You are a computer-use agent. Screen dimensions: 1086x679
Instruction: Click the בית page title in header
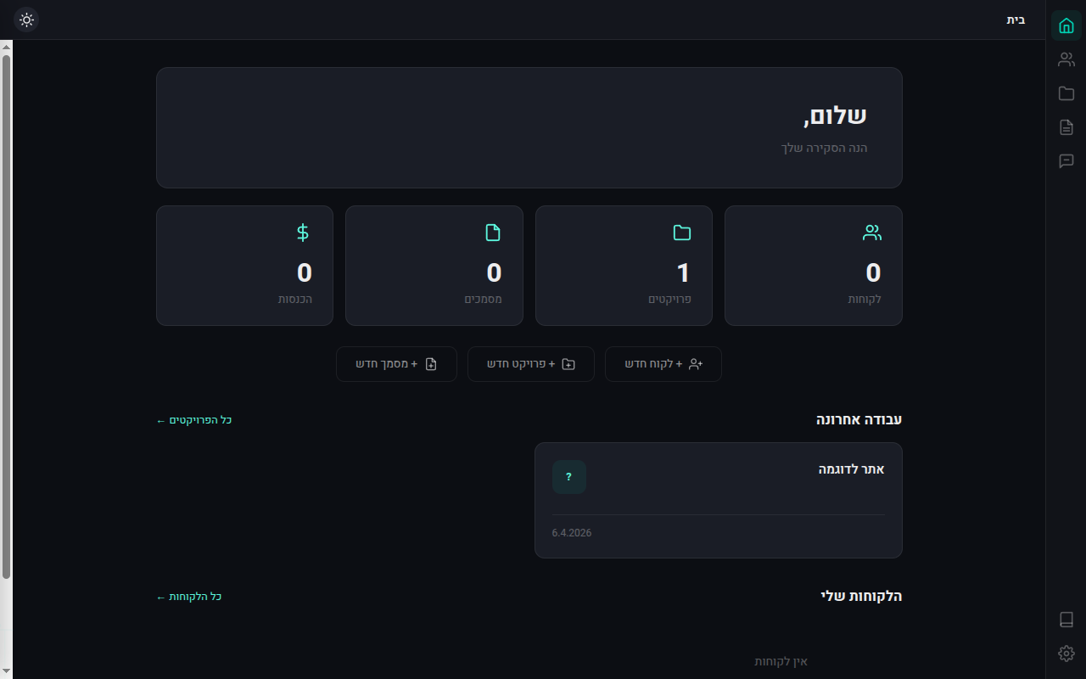coord(1016,20)
